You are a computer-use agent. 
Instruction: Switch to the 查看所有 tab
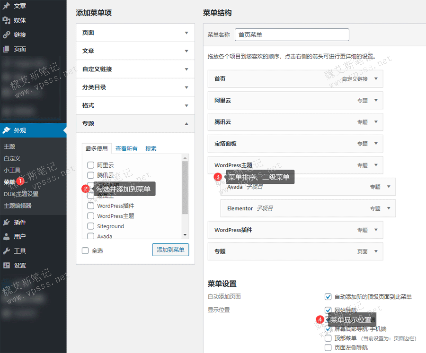126,148
